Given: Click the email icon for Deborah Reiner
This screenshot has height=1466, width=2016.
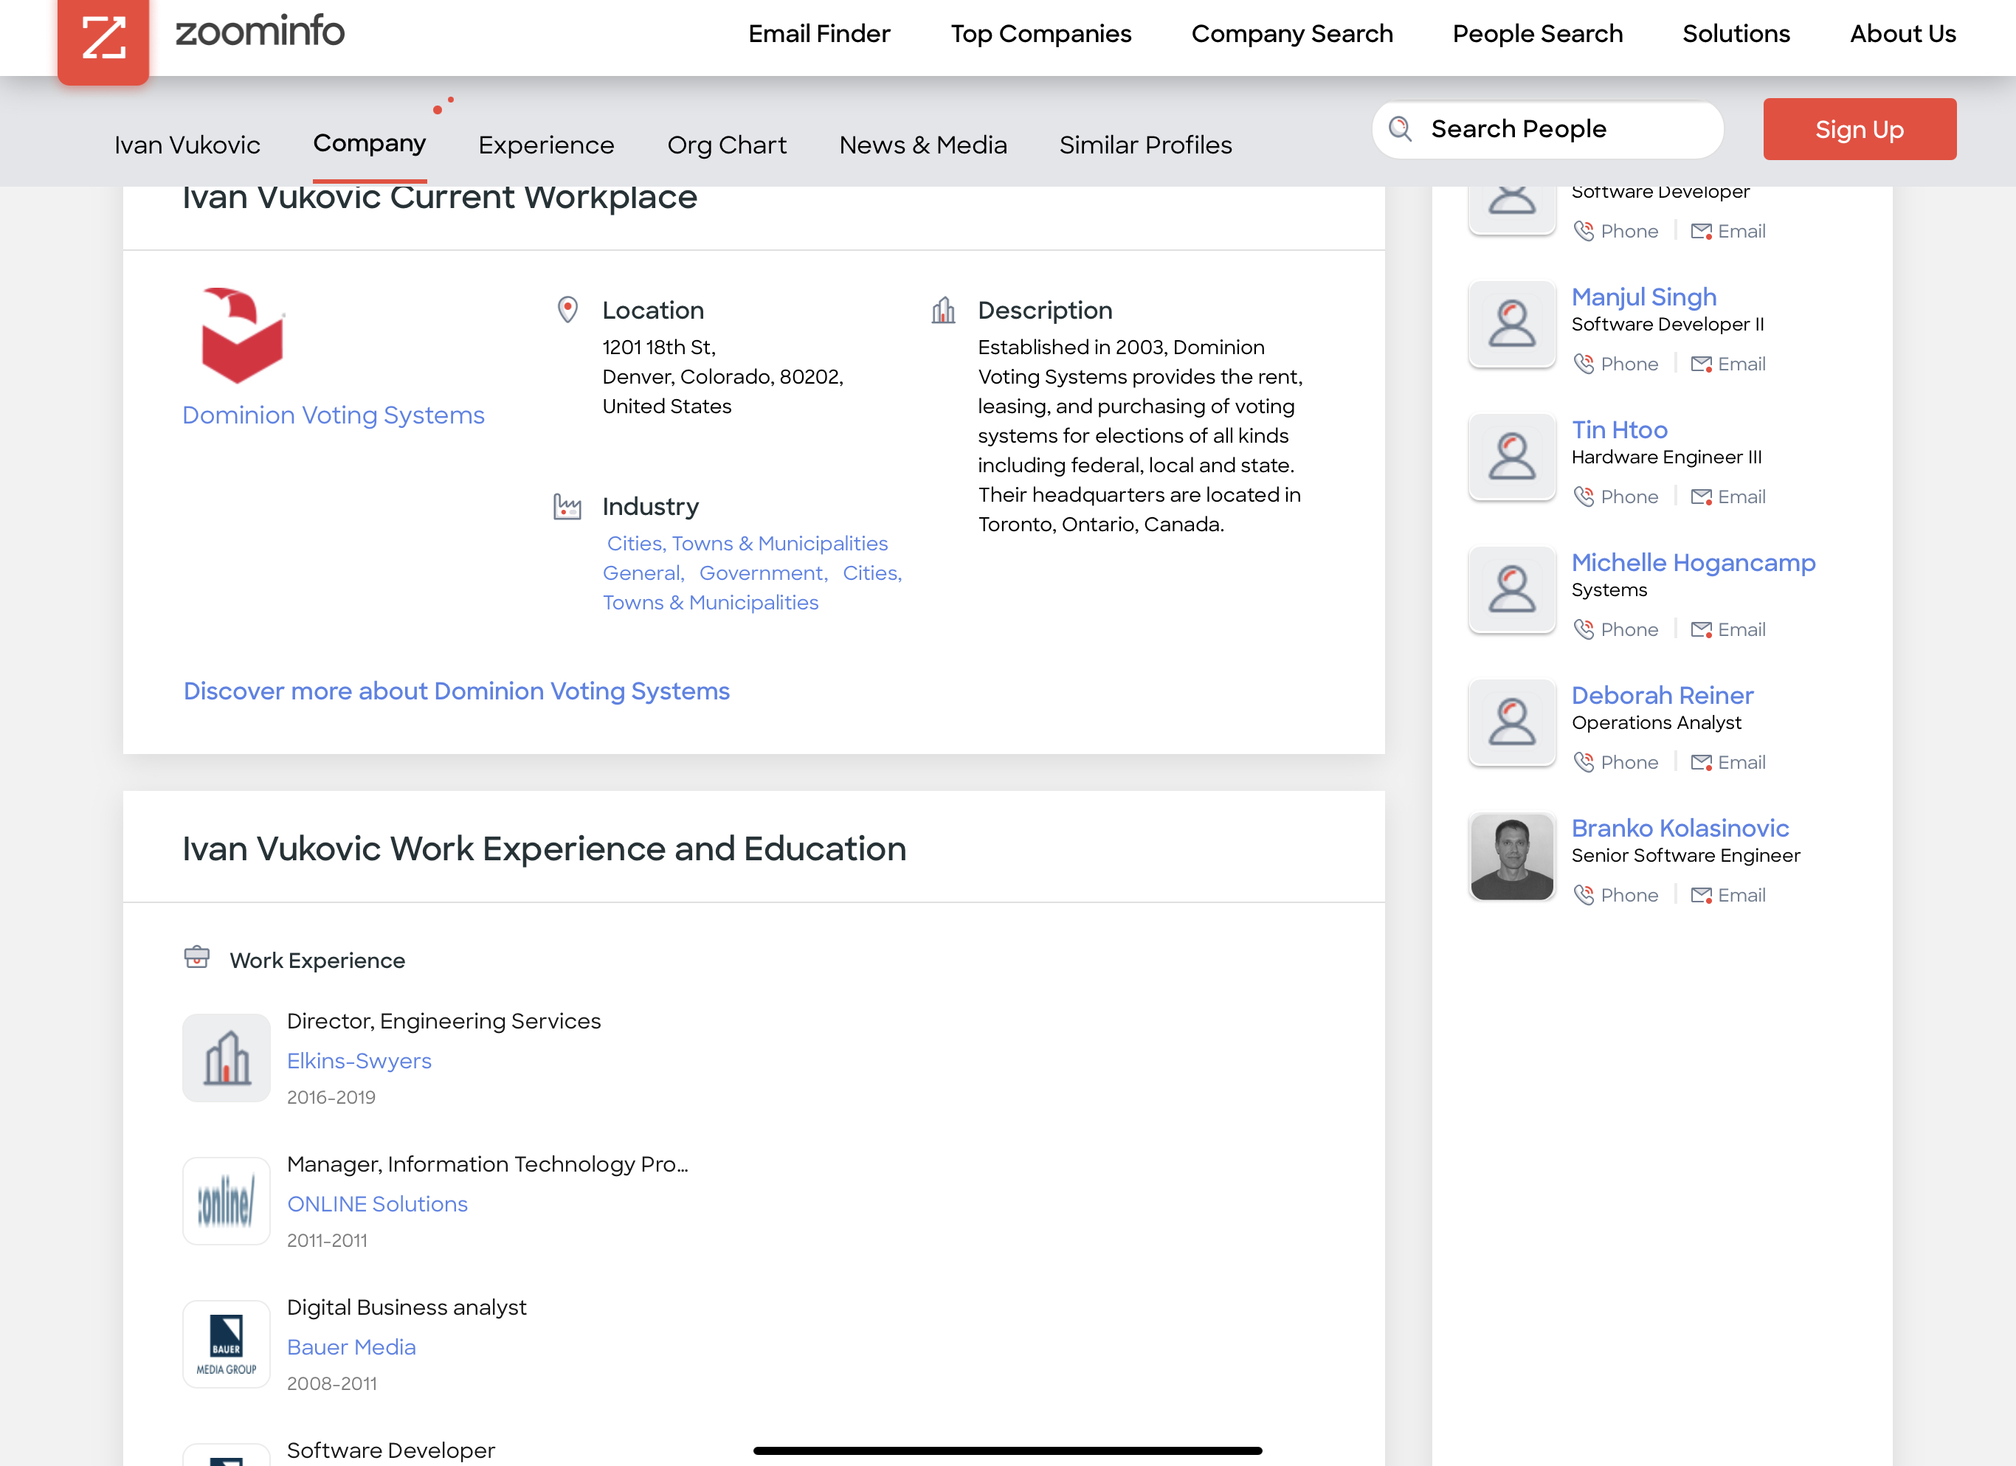Looking at the screenshot, I should (x=1702, y=762).
